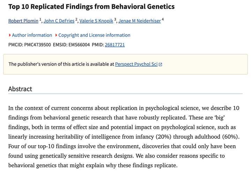Follow the Perspect Psychol Sci publisher link
This screenshot has height=176, width=251.
(136, 64)
